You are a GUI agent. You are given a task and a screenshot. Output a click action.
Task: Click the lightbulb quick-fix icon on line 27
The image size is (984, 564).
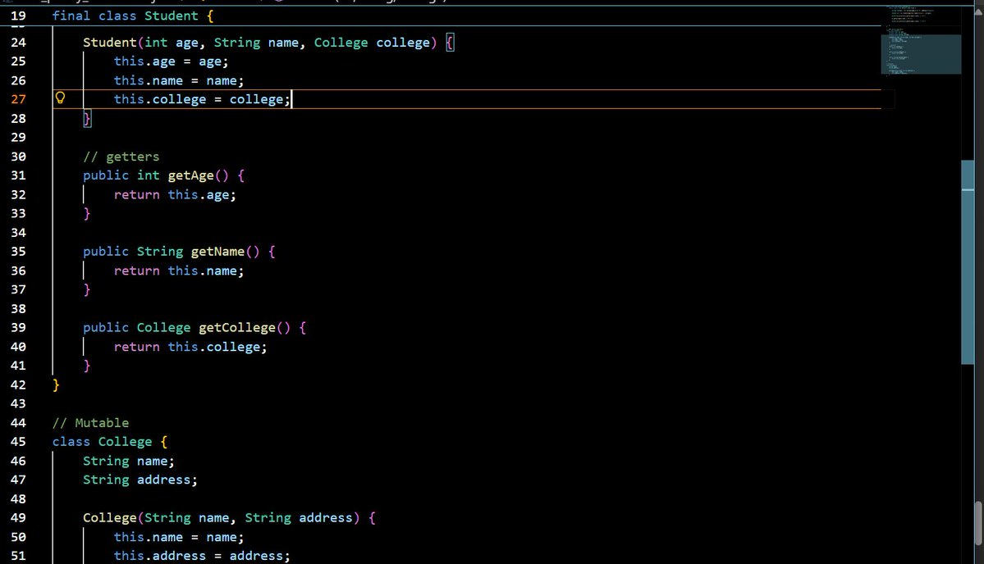[x=60, y=98]
